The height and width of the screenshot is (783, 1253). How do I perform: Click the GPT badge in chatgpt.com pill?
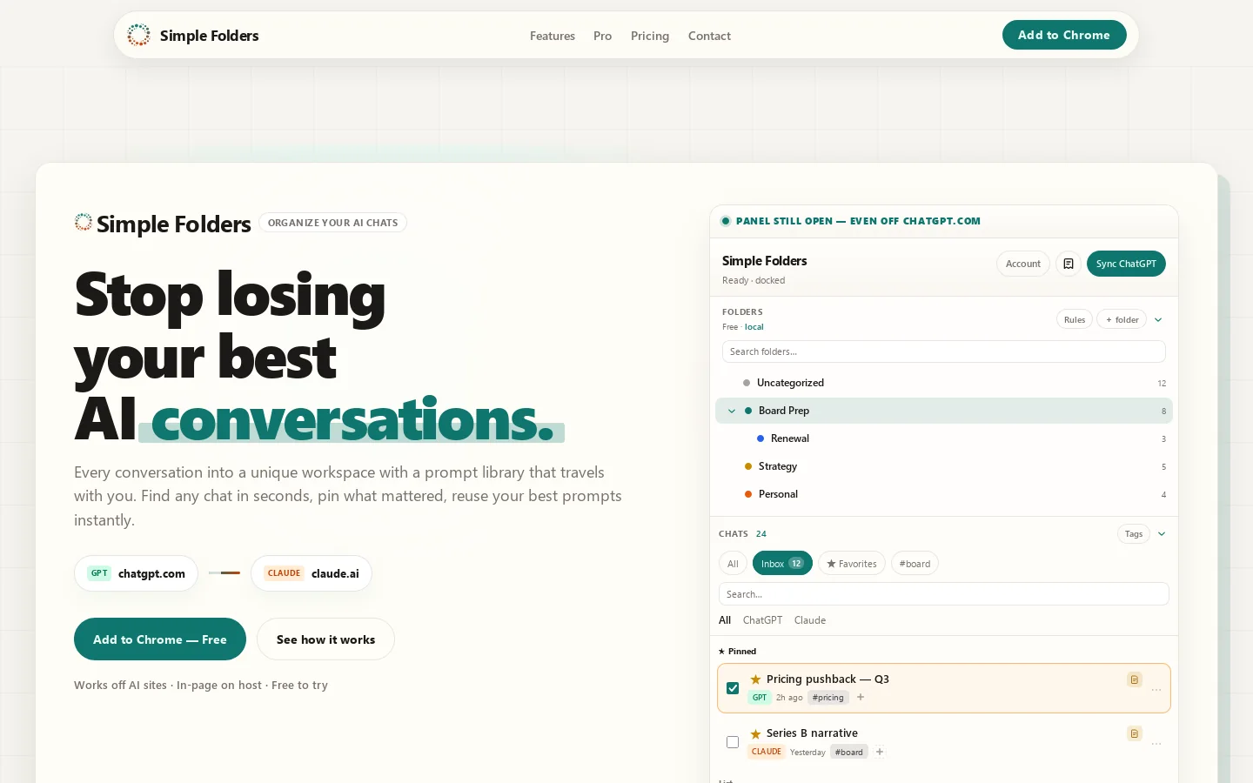point(99,573)
